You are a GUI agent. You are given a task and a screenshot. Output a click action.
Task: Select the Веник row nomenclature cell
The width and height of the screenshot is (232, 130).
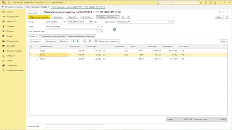click(x=54, y=55)
